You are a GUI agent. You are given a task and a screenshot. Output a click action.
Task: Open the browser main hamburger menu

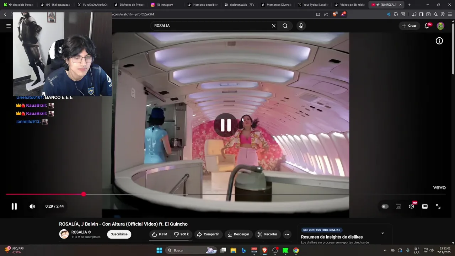pos(450,14)
